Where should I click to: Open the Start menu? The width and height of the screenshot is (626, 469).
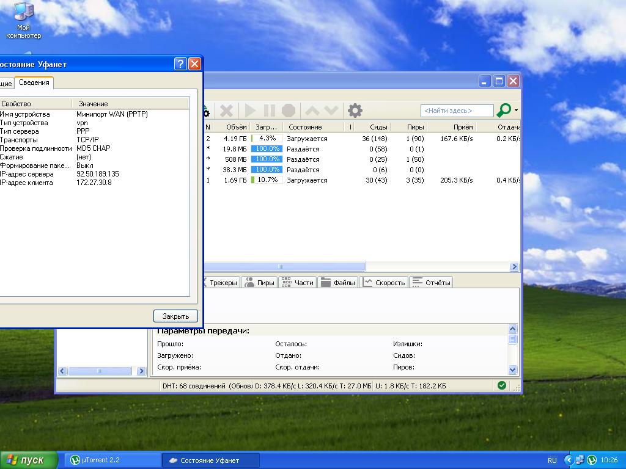click(29, 460)
